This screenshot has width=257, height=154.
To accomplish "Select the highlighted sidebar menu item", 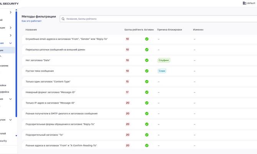I will click(7, 50).
